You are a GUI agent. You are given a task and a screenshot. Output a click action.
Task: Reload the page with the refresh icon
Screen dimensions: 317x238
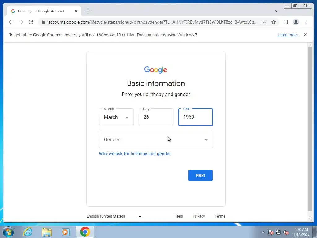(31, 22)
